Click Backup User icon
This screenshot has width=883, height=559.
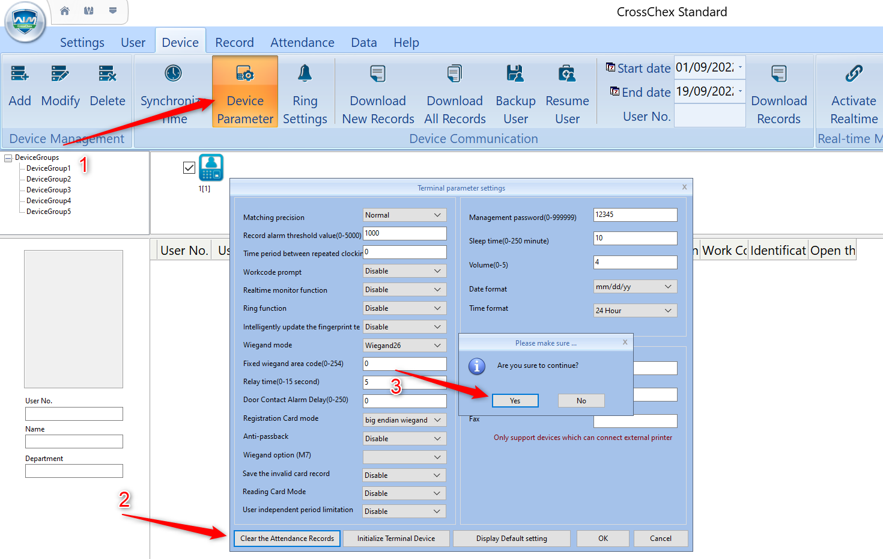515,74
